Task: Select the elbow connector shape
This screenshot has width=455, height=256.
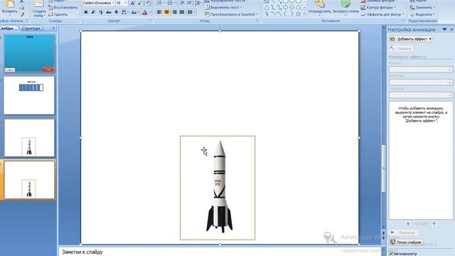Action: (x=273, y=8)
